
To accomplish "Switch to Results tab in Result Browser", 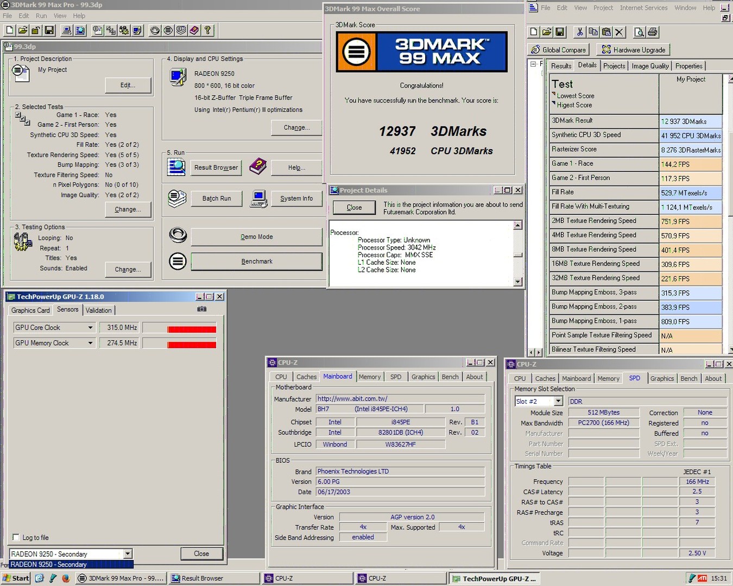I will click(561, 66).
